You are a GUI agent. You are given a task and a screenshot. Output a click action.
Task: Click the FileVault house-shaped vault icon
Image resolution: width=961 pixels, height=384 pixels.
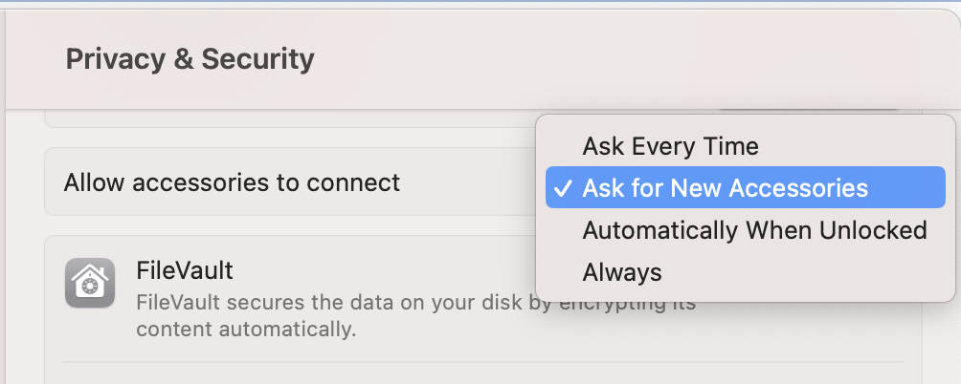point(90,284)
